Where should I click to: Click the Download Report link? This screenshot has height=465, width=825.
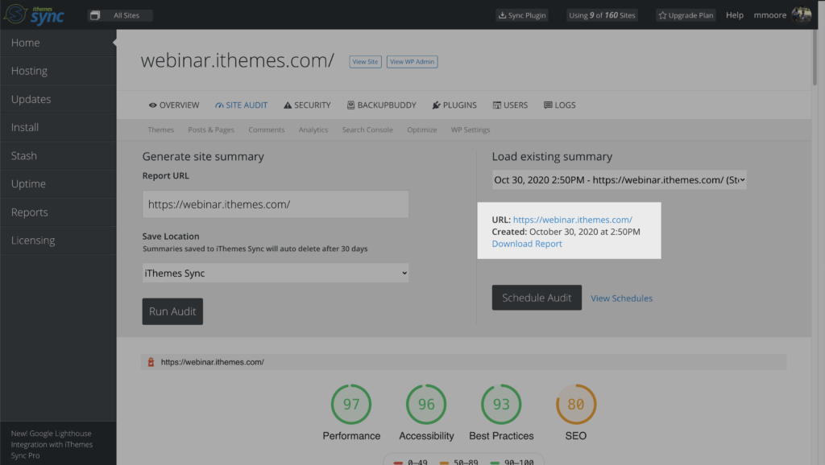point(527,244)
